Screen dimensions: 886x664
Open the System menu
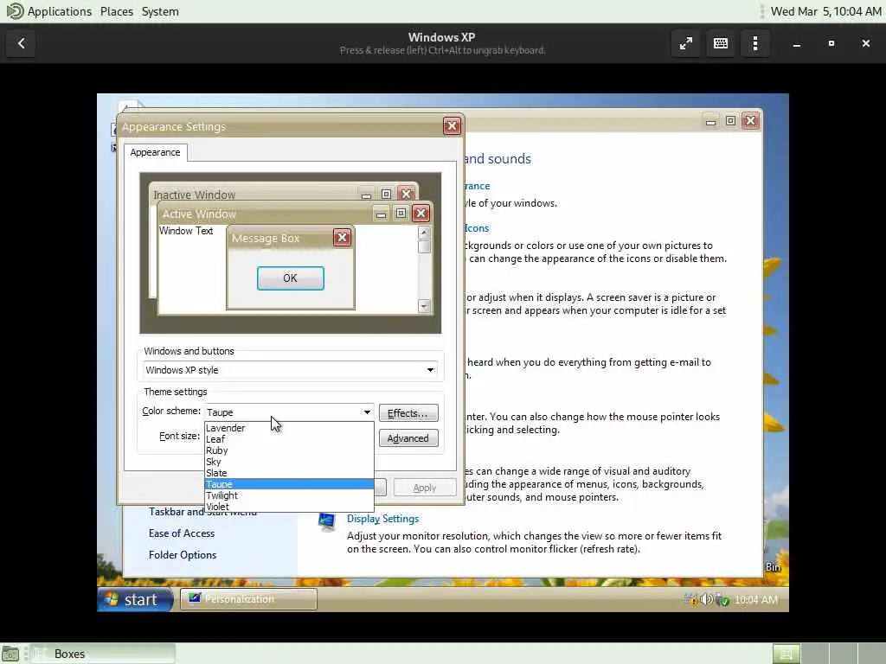point(160,11)
